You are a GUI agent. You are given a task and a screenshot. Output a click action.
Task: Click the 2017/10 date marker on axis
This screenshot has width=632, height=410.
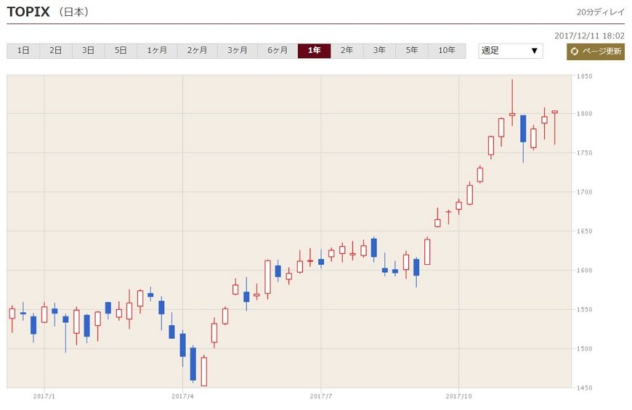(458, 396)
